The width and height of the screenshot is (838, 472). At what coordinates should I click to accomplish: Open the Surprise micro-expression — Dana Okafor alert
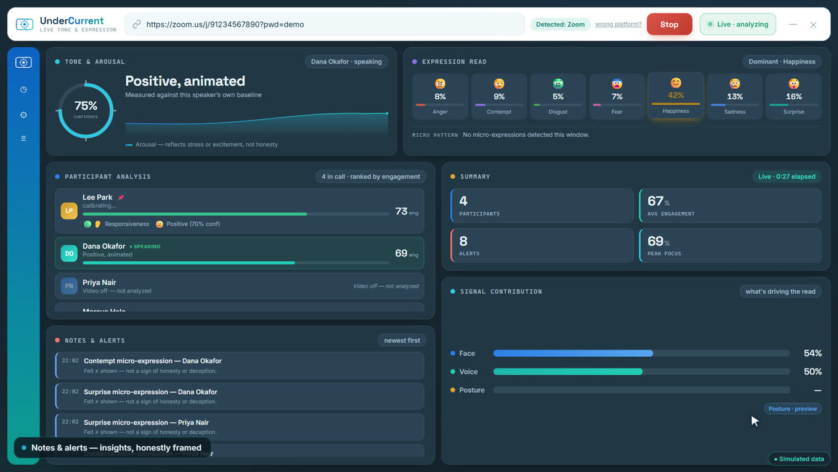pyautogui.click(x=239, y=396)
